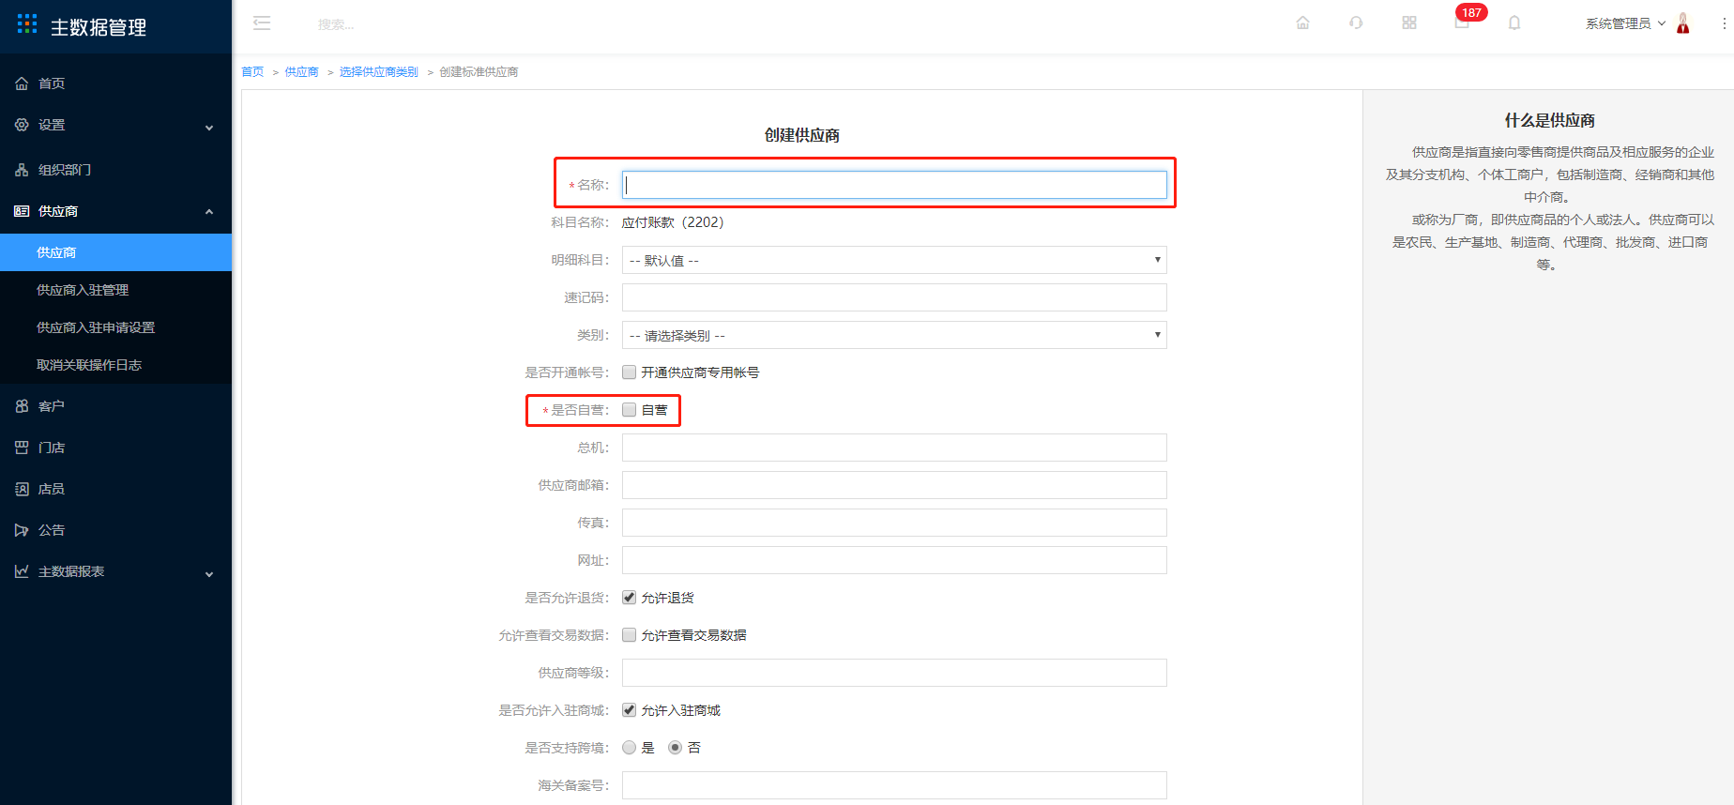Click the 供应商 sidebar icon
The image size is (1734, 805).
22,211
